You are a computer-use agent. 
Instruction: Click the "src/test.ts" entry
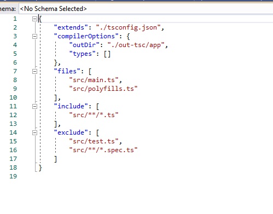coord(94,141)
